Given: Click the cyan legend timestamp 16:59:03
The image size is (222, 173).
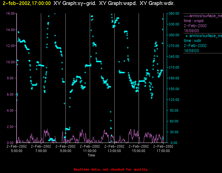Looking at the screenshot, I should coord(191,51).
